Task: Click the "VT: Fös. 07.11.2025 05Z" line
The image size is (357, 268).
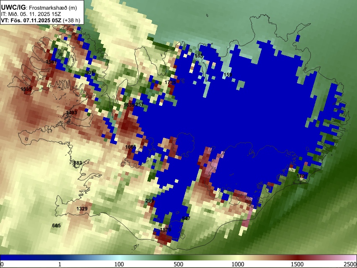Action: tap(31, 20)
